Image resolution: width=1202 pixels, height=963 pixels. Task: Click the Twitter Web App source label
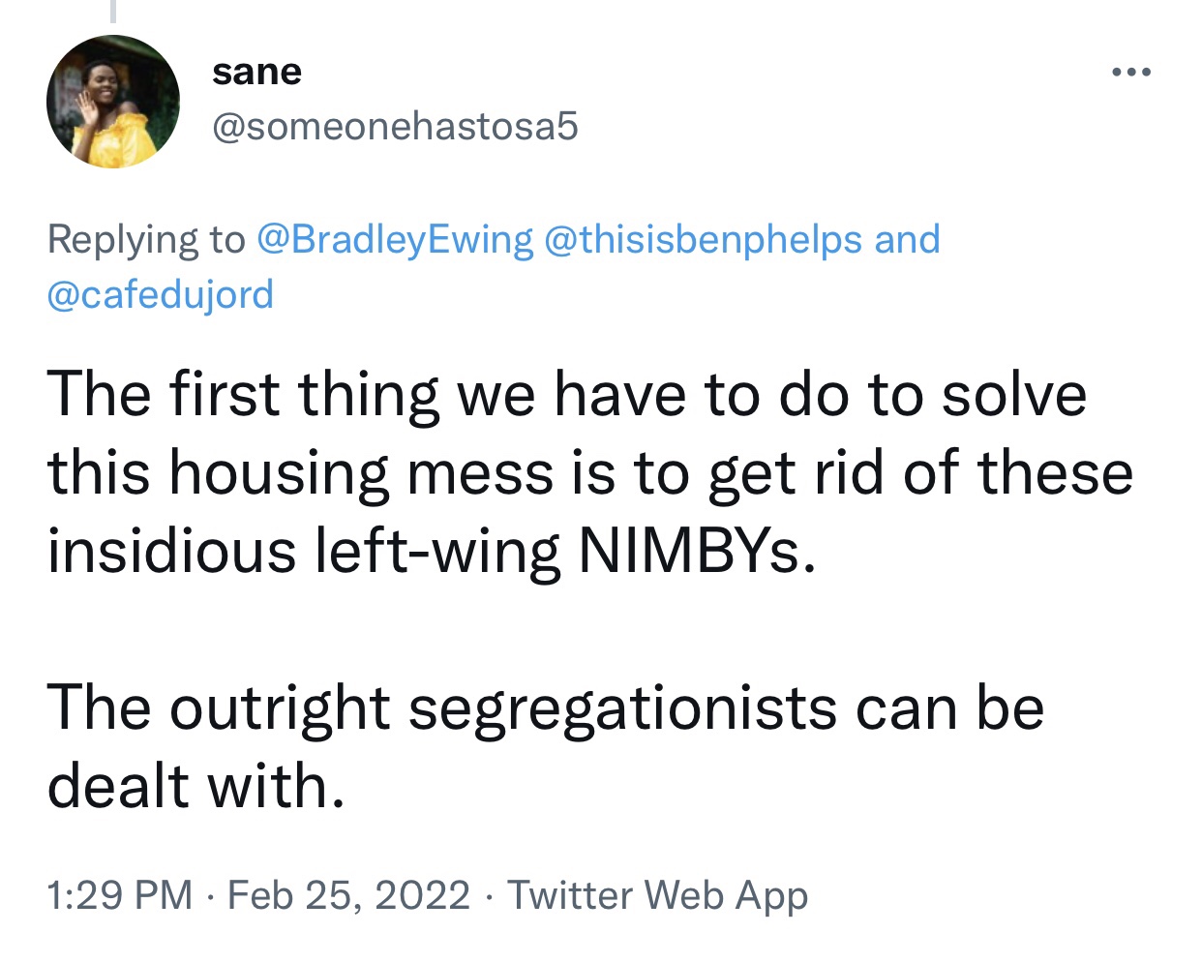[657, 895]
